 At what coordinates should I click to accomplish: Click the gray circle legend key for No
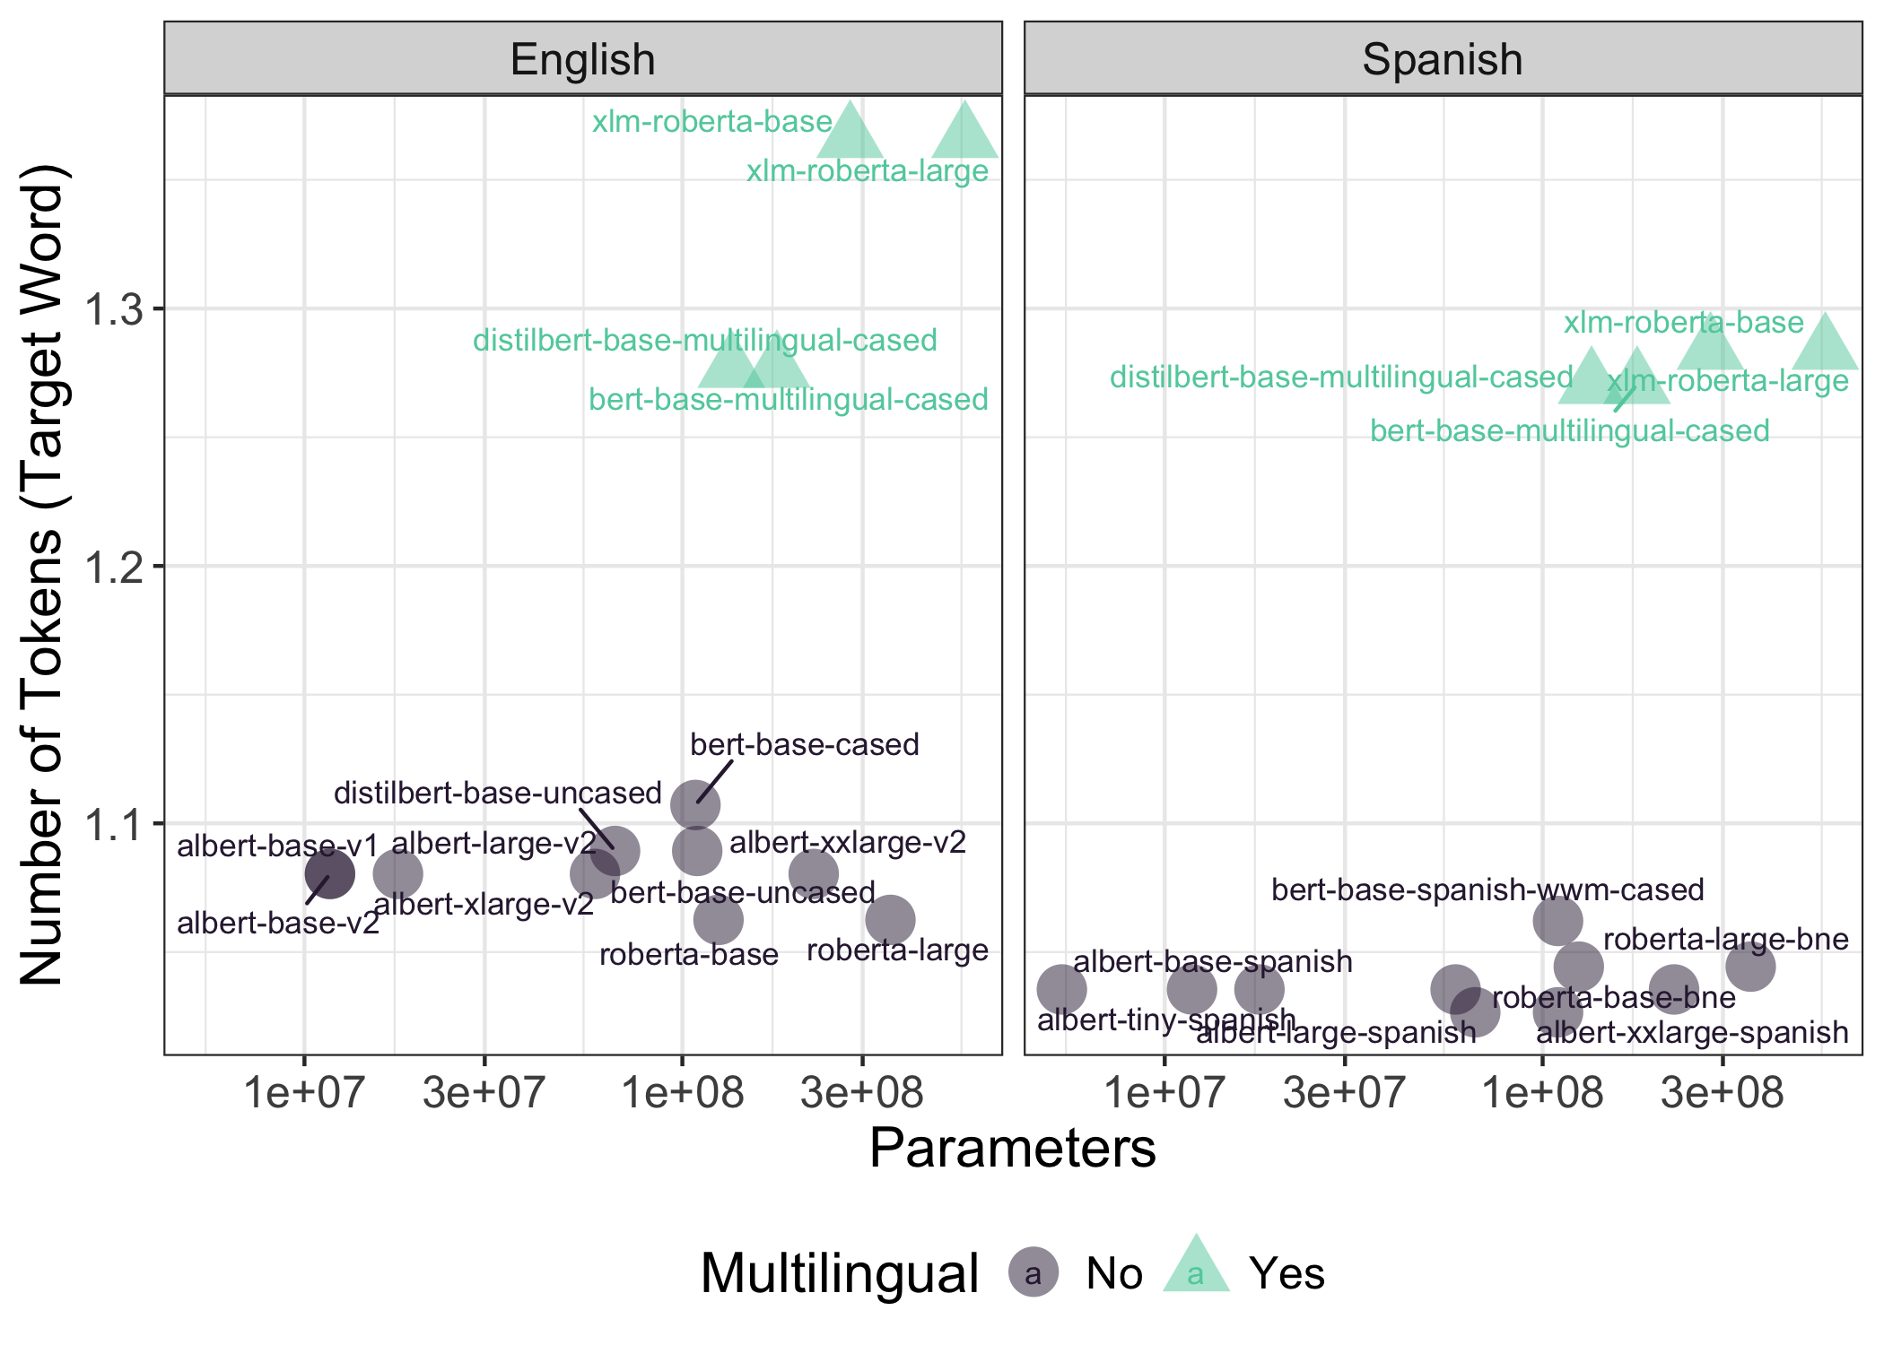pyautogui.click(x=1034, y=1272)
